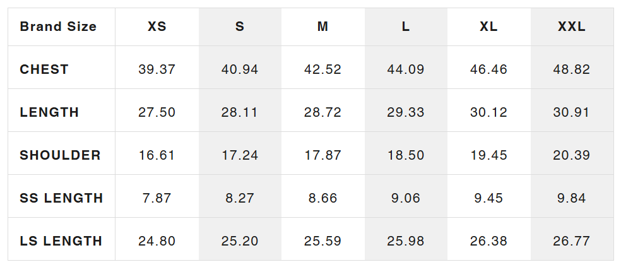Click chest value 44.09 for L
This screenshot has width=621, height=267.
tap(406, 69)
